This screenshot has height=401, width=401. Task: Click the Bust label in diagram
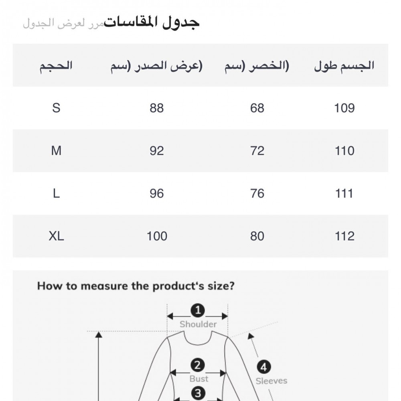[199, 379]
